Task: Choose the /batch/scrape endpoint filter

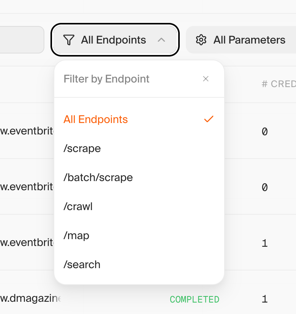Action: coord(98,178)
